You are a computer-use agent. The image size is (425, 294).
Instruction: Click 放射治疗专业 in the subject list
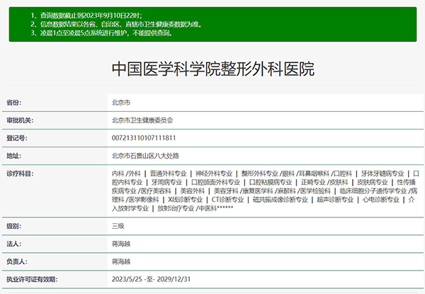tap(176, 208)
